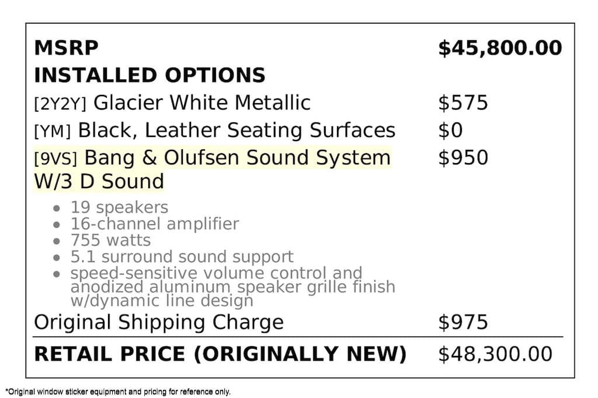Click the $575 paint price
Screen dimensions: 598x398
tap(463, 103)
